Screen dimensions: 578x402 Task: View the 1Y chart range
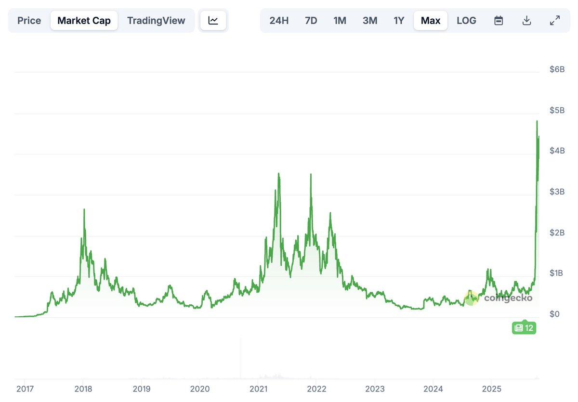(399, 20)
